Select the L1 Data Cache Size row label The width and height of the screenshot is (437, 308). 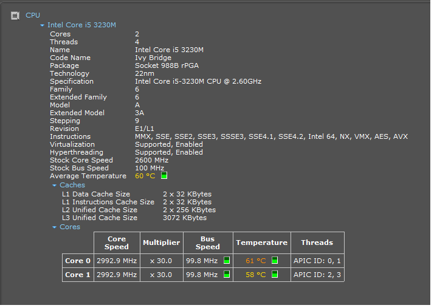pyautogui.click(x=96, y=194)
